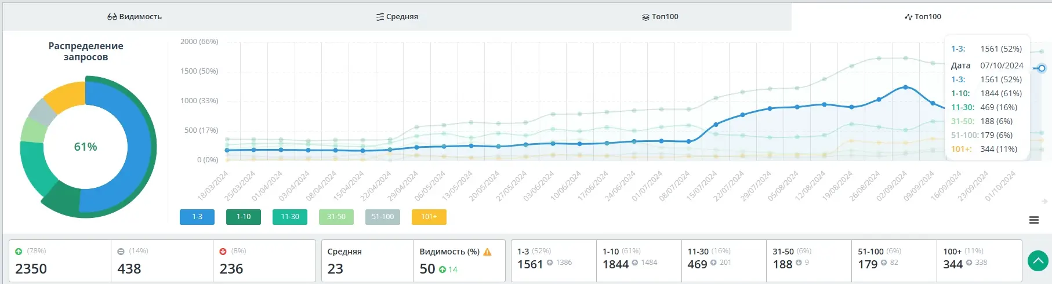Click the 1-3 stat value 1561

click(x=530, y=264)
